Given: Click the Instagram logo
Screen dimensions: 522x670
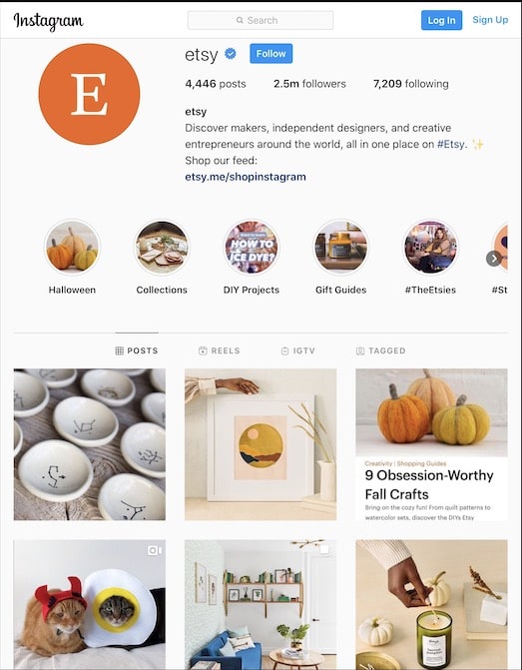Looking at the screenshot, I should coord(48,21).
